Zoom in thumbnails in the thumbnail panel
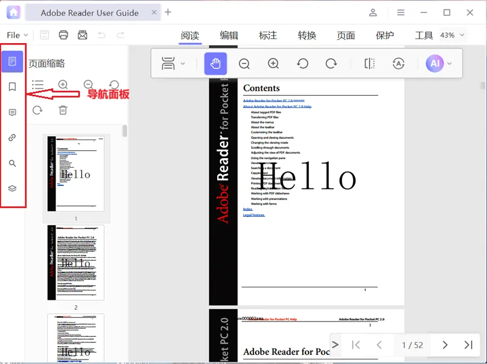Screen dimensions: 487x364 pyautogui.click(x=63, y=84)
